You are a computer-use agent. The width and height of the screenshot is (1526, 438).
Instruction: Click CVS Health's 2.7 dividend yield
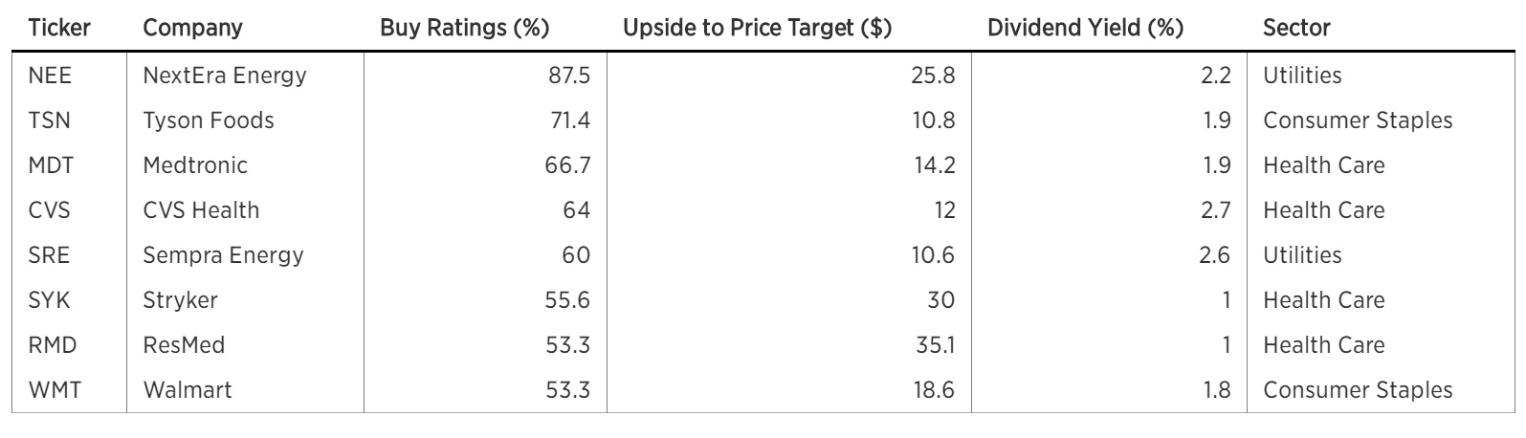point(1215,210)
